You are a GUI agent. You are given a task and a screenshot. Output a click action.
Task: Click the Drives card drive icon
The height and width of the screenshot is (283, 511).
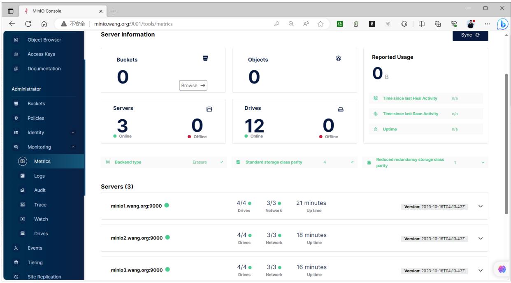pos(341,109)
